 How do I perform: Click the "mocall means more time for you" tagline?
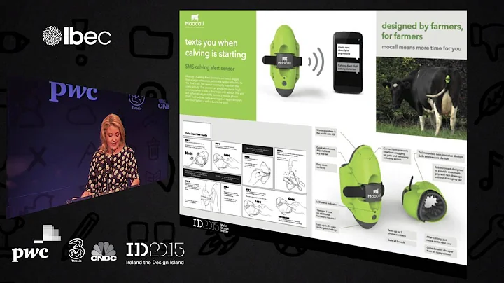421,48
